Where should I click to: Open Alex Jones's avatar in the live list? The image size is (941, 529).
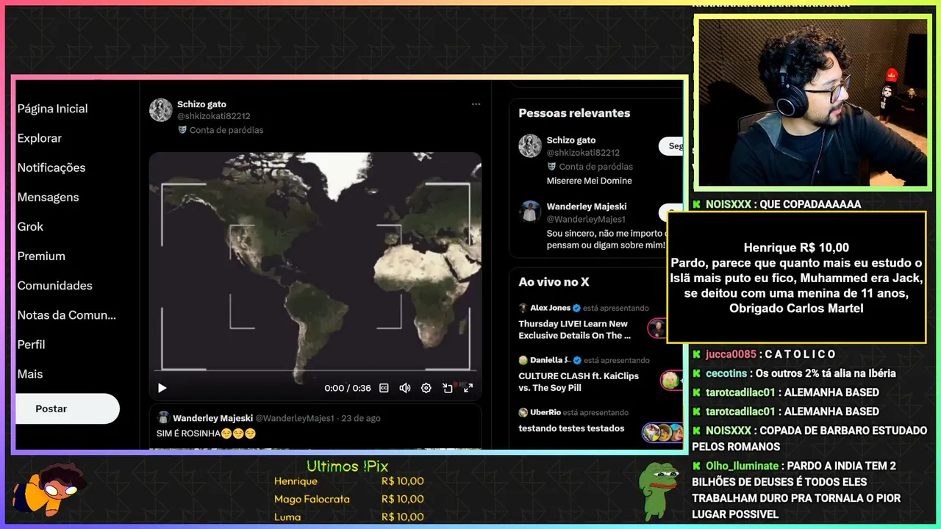523,308
